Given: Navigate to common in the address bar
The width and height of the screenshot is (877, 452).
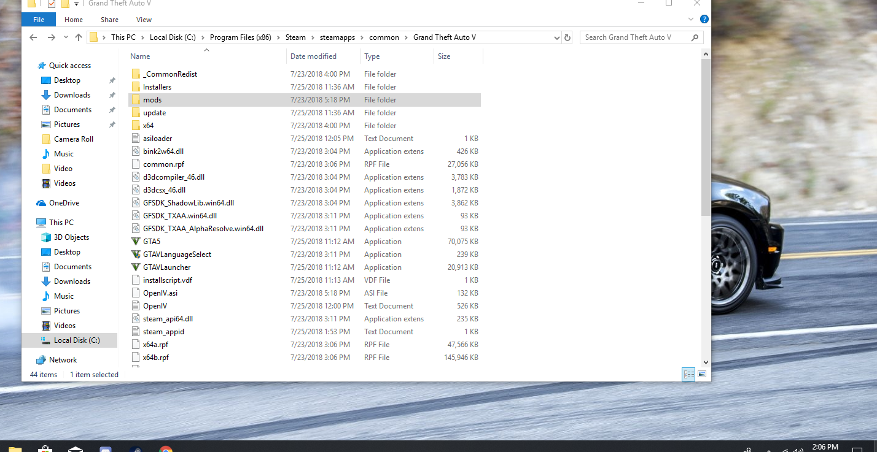Looking at the screenshot, I should point(384,37).
